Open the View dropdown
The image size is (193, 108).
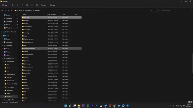click(53, 5)
